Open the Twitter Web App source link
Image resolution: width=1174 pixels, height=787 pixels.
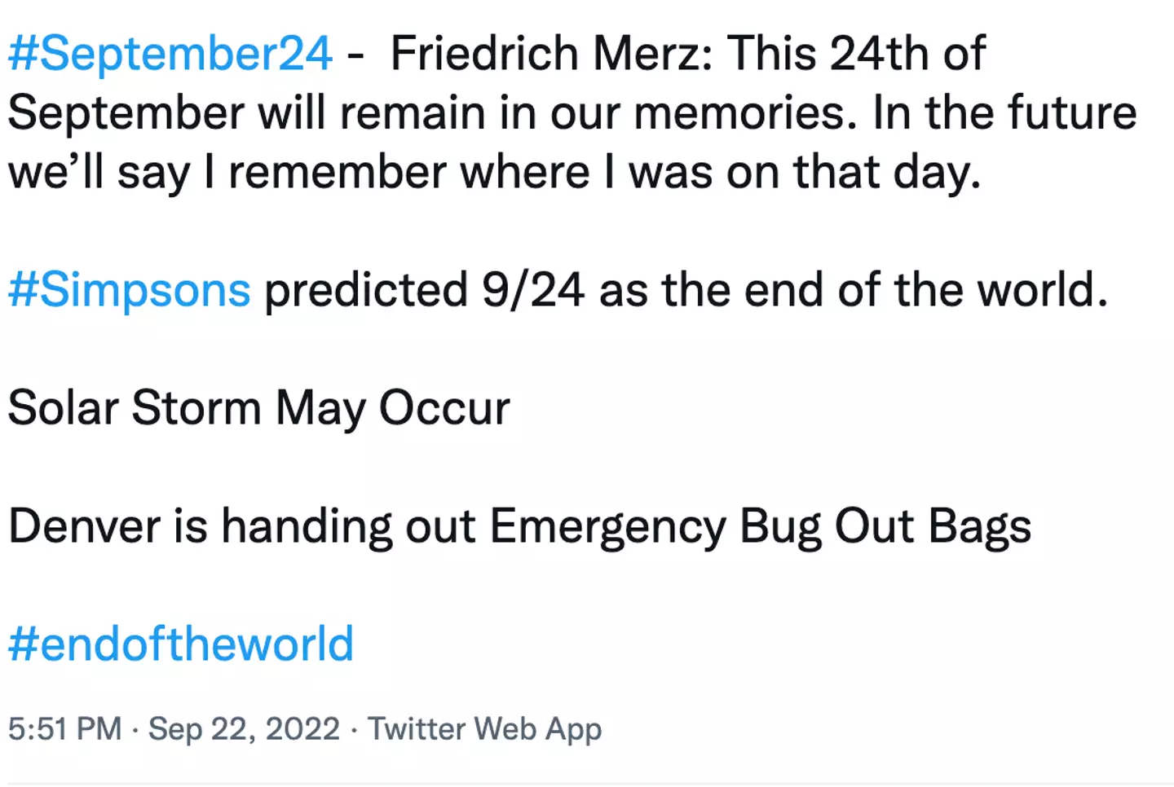pos(484,728)
